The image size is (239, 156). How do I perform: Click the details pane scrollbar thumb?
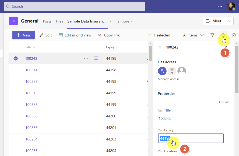[x=237, y=69]
